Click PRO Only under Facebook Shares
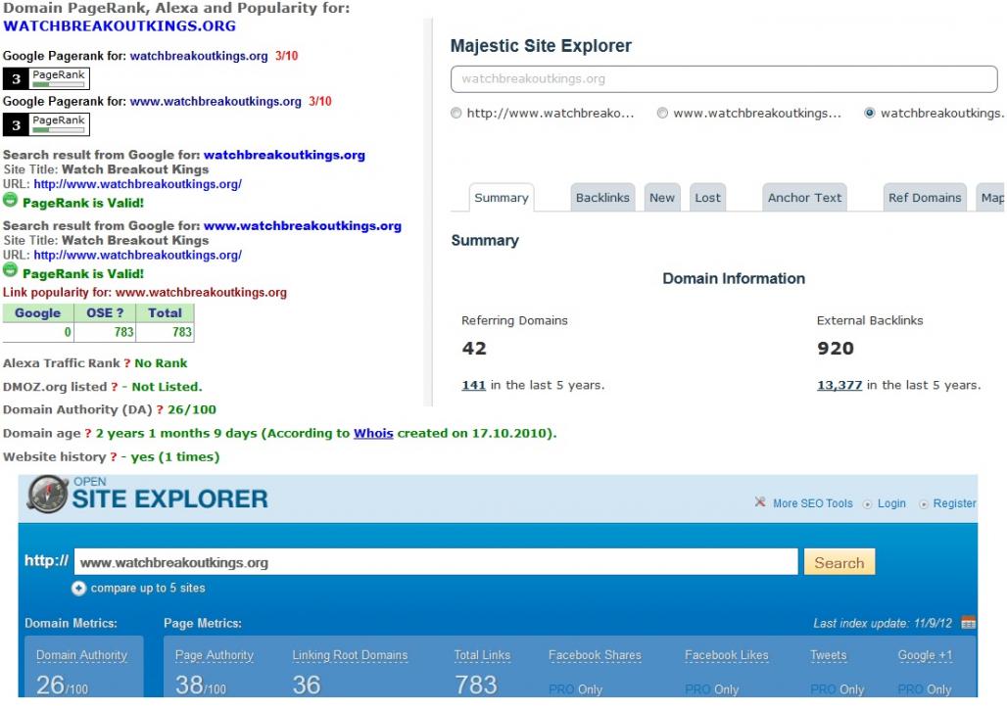 point(575,689)
